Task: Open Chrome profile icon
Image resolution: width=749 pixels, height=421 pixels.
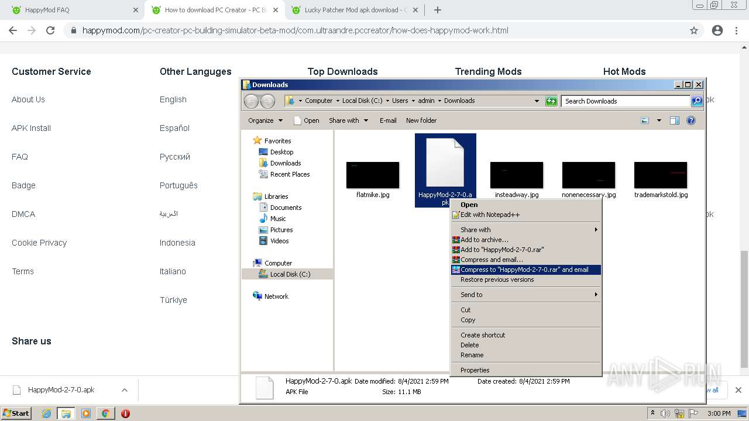Action: click(x=717, y=30)
